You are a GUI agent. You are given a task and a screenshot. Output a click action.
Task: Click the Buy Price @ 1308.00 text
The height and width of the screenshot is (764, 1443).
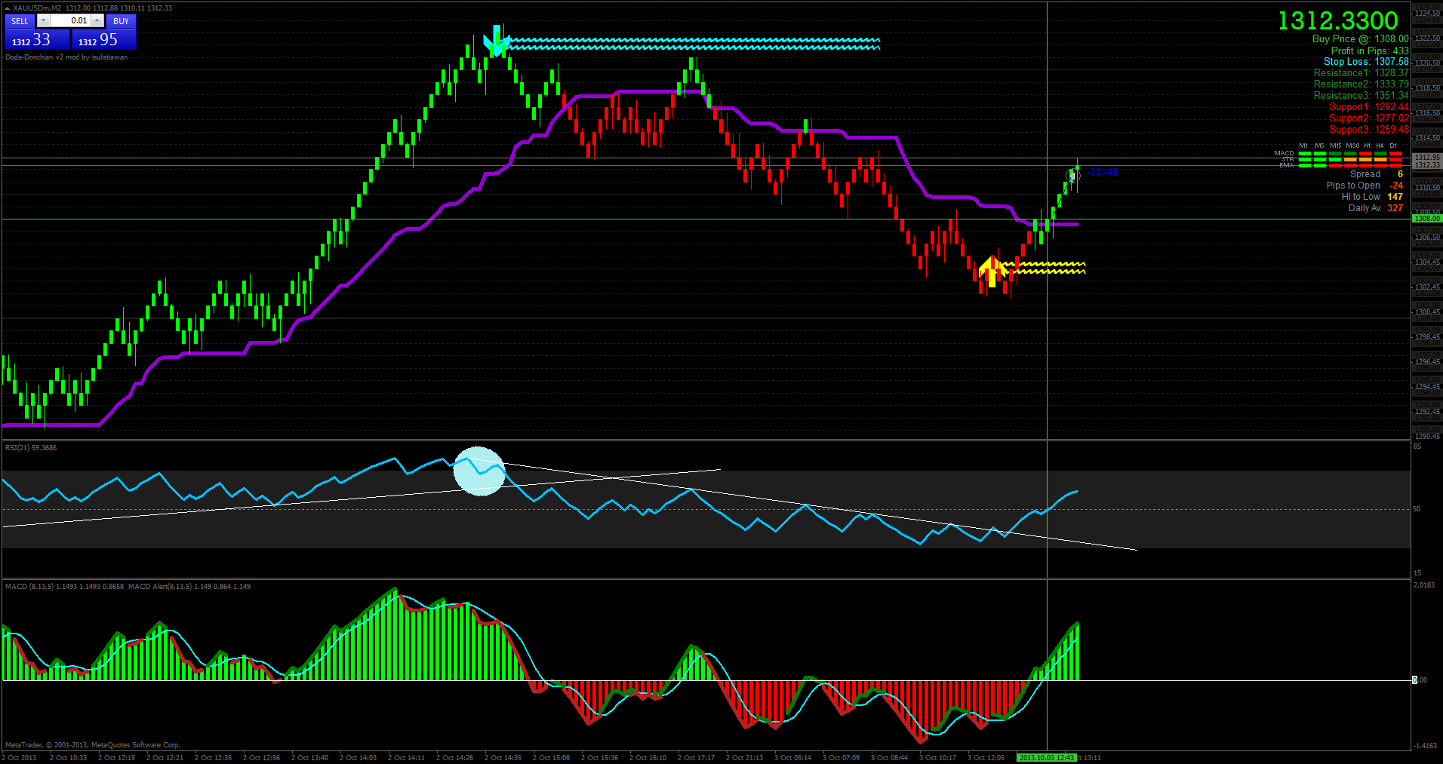tap(1360, 39)
